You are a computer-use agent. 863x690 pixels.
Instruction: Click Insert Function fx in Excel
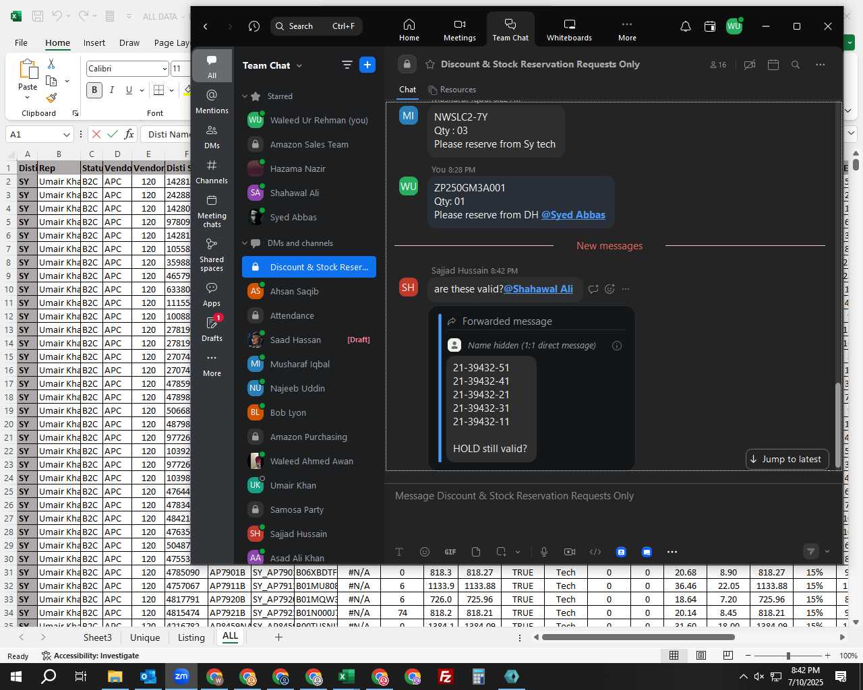pyautogui.click(x=129, y=134)
